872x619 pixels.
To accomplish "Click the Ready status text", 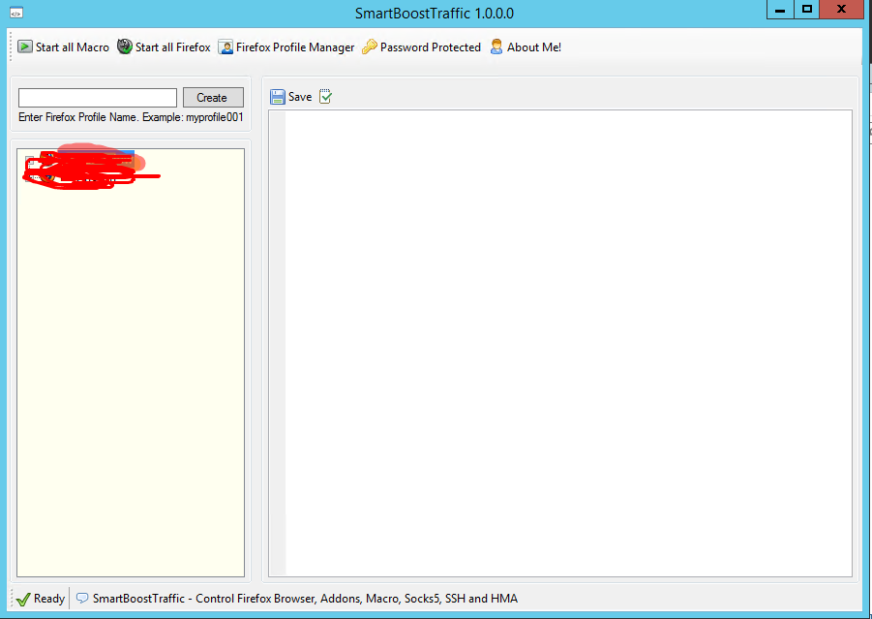I will point(49,599).
